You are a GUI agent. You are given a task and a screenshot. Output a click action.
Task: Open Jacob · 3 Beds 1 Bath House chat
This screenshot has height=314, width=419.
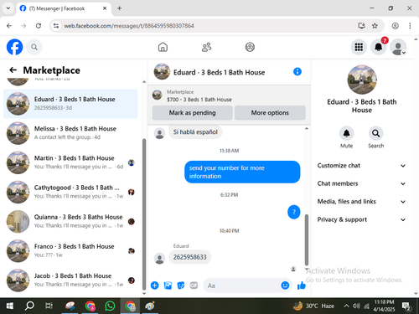(x=70, y=280)
